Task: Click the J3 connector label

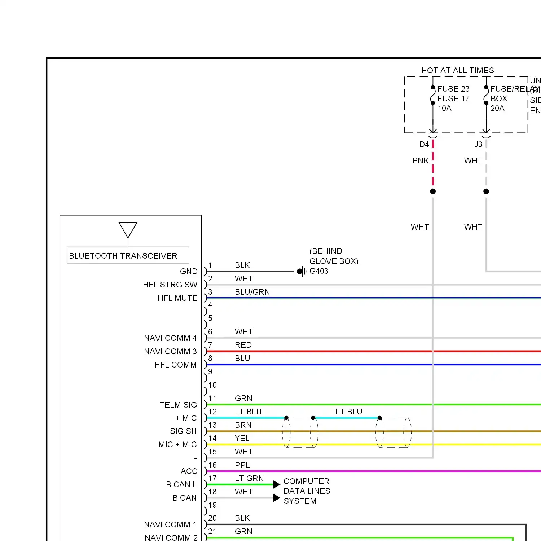Action: (478, 144)
